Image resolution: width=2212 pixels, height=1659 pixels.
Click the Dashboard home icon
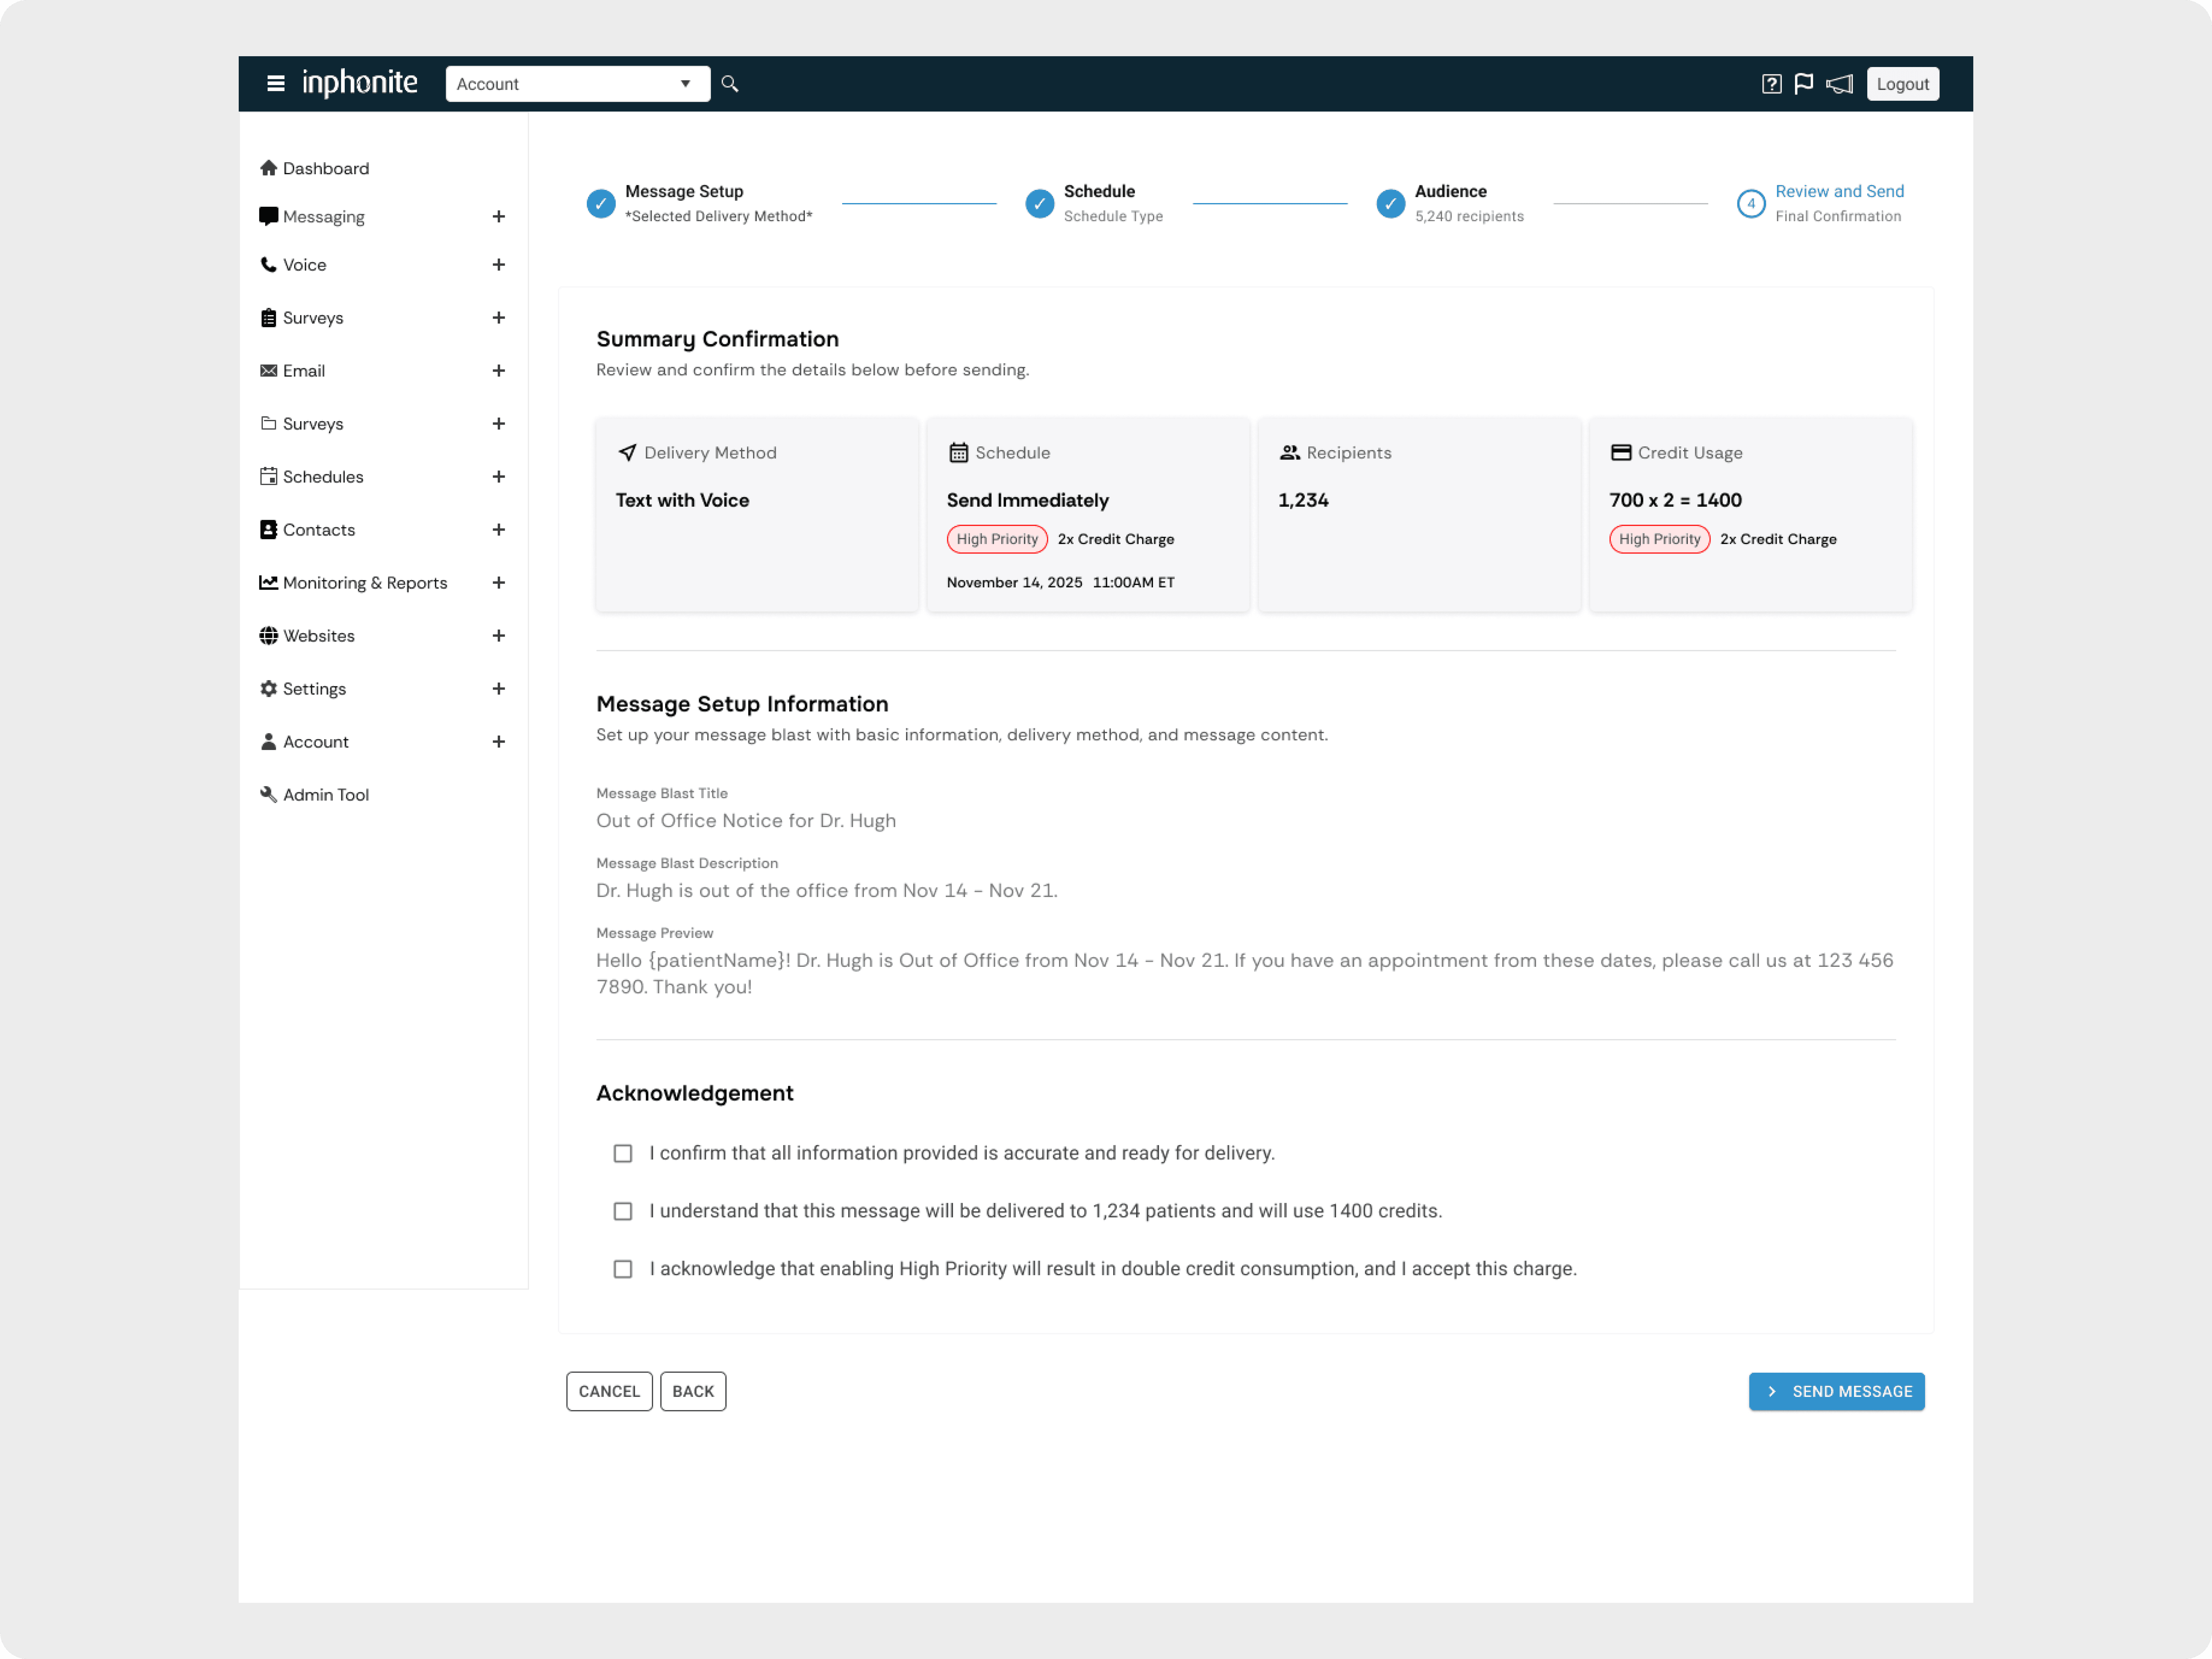268,168
